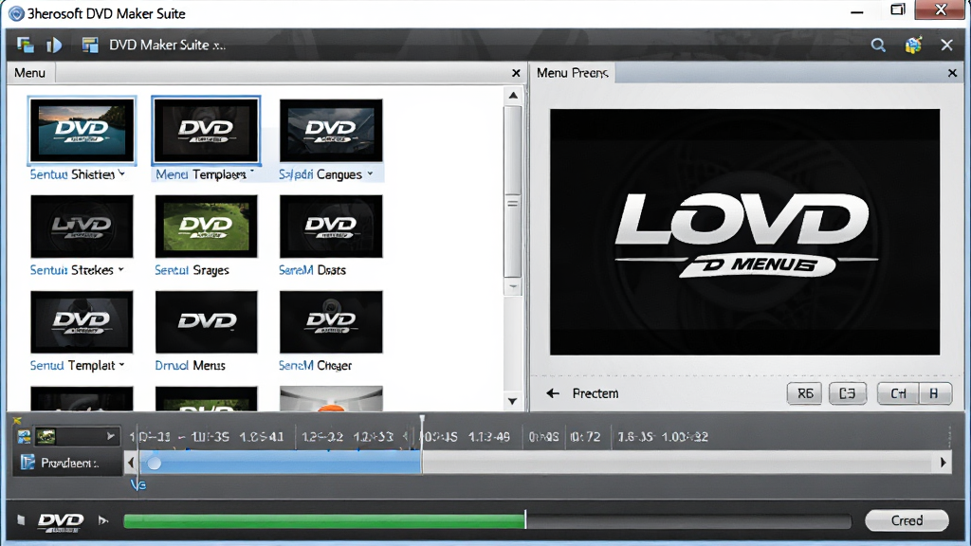The width and height of the screenshot is (971, 546).
Task: Click the template list scrollbar thumb
Action: point(513,193)
